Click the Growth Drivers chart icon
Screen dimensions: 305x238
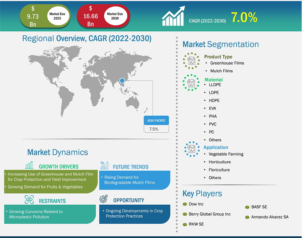coord(29,166)
